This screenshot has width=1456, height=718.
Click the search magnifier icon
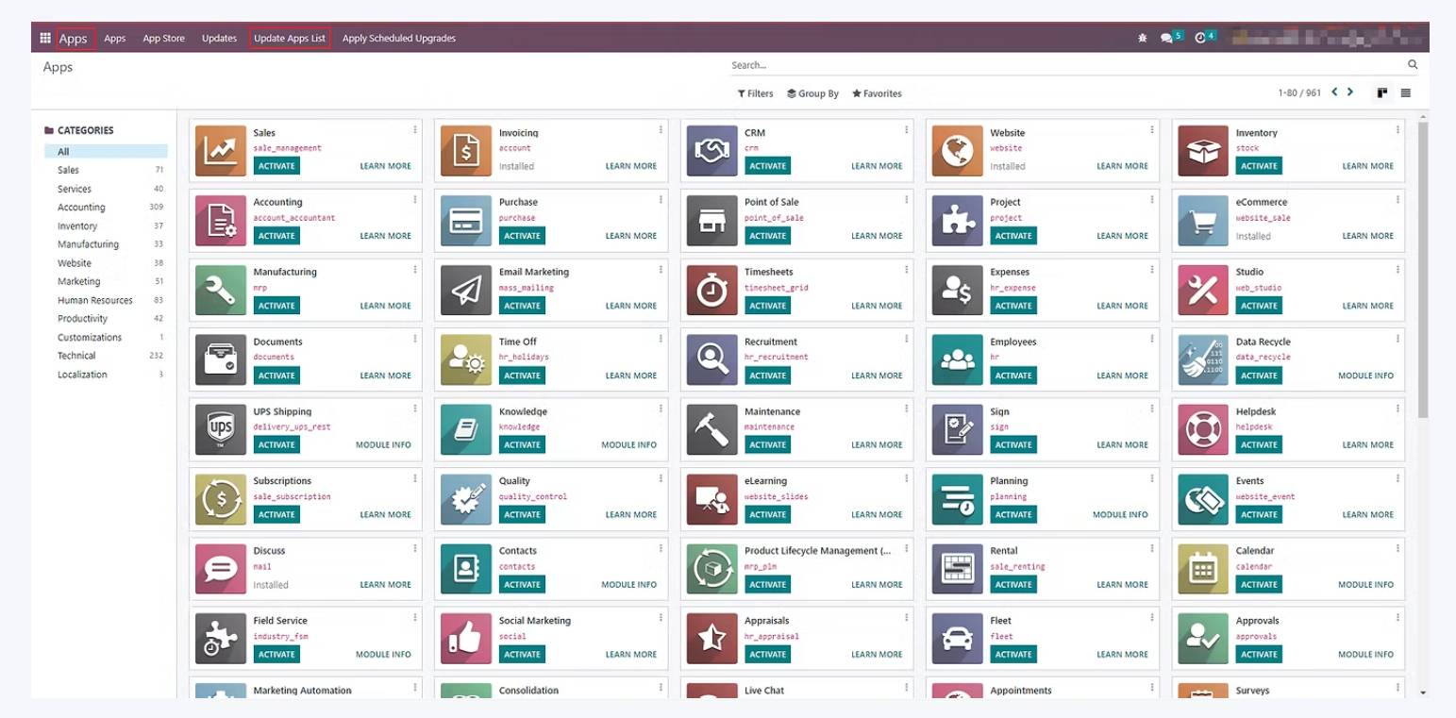click(1413, 65)
